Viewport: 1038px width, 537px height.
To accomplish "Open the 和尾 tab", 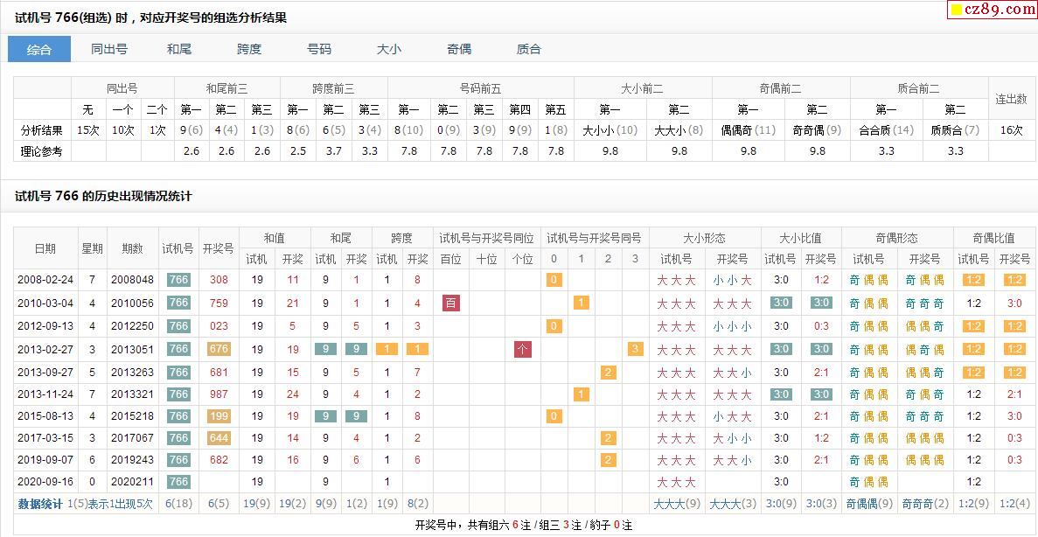I will [x=179, y=49].
